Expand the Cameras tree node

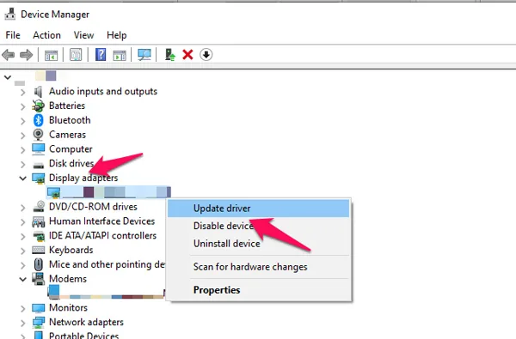click(22, 136)
